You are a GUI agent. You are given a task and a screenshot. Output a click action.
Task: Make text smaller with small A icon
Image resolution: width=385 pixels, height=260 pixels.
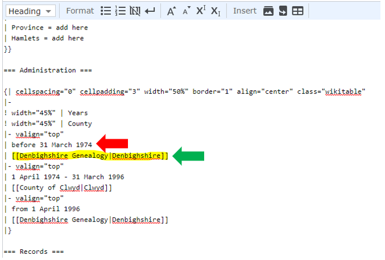pyautogui.click(x=187, y=11)
